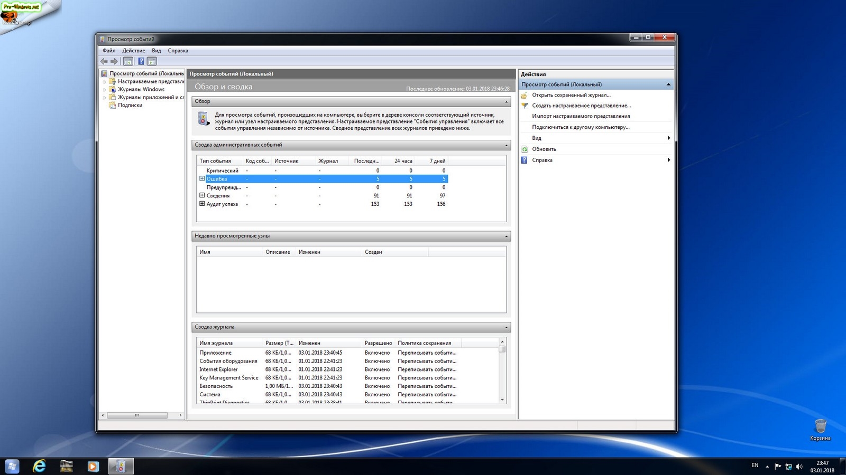
Task: Open Internet Explorer from the taskbar
Action: tap(39, 466)
